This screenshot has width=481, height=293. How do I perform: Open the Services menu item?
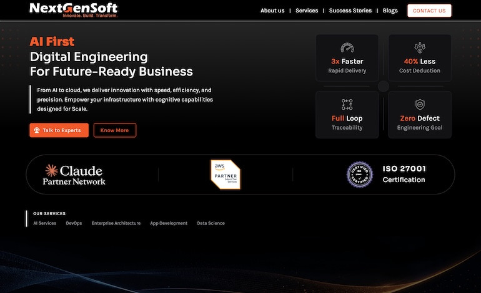pyautogui.click(x=307, y=11)
